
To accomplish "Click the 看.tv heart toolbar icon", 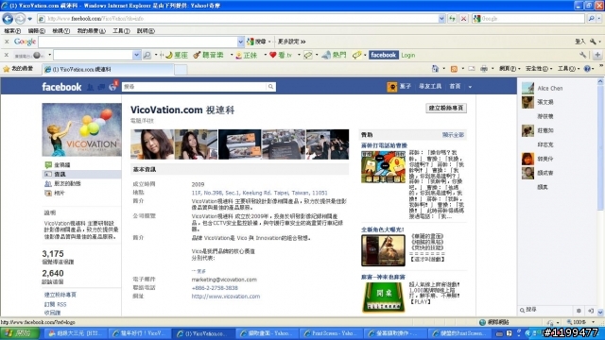I will 281,55.
